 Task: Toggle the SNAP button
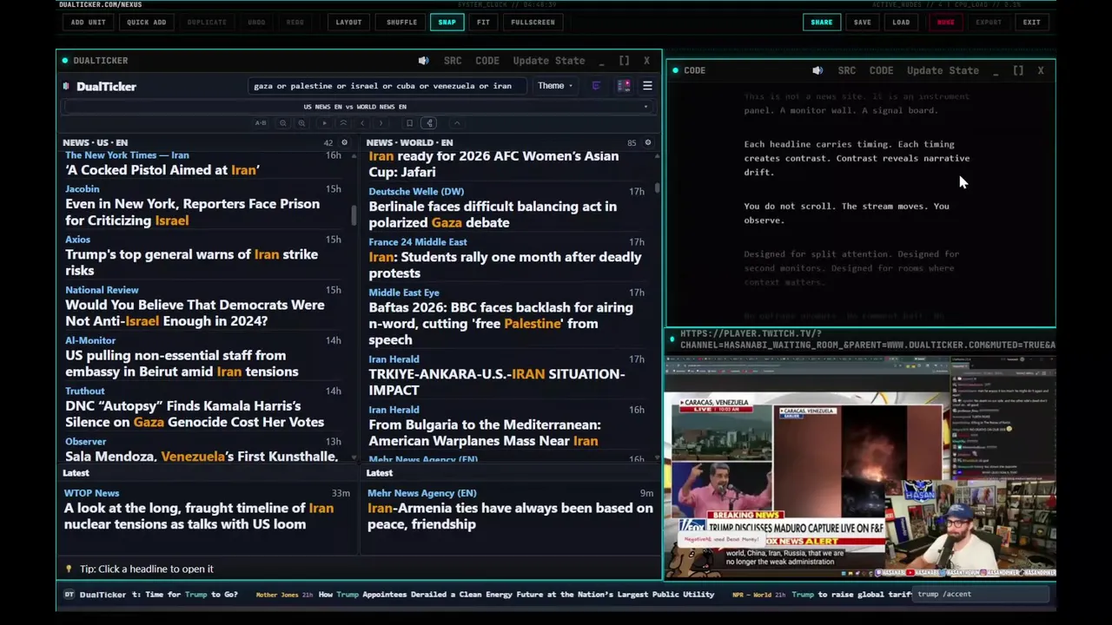coord(447,22)
